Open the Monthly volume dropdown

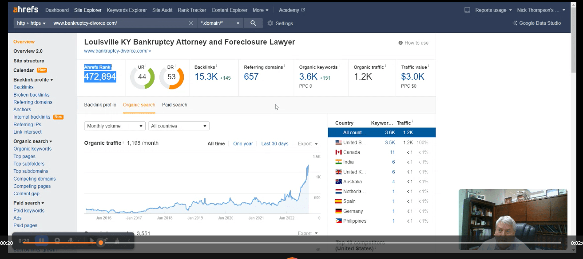click(x=115, y=126)
